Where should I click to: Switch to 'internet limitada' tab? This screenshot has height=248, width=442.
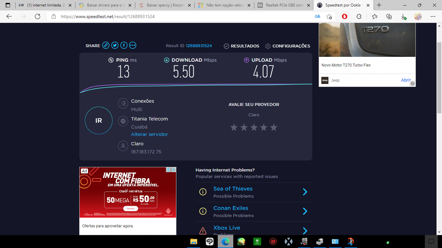coord(44,5)
